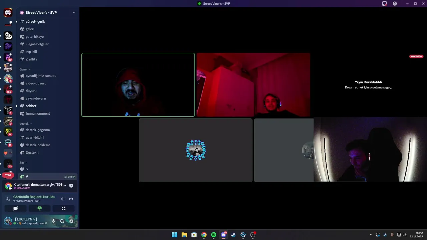The height and width of the screenshot is (240, 427).
Task: Focus the red-lit room video tile
Action: (253, 85)
